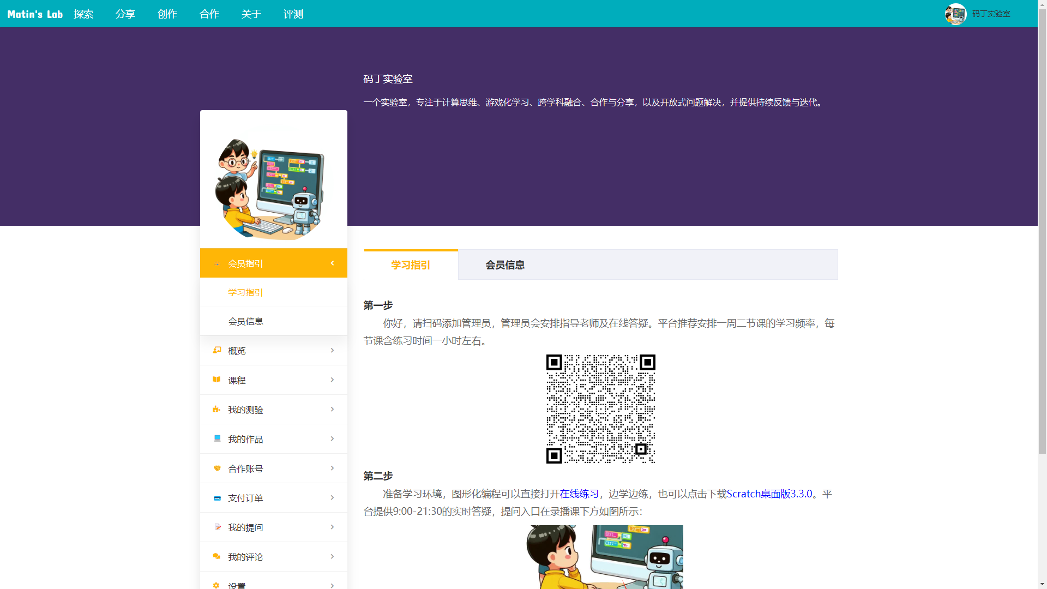Download Scratch桌面版3.3.0 via link
The height and width of the screenshot is (589, 1047).
(x=769, y=494)
